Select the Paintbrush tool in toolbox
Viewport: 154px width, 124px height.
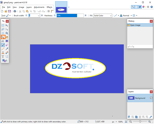(3, 45)
